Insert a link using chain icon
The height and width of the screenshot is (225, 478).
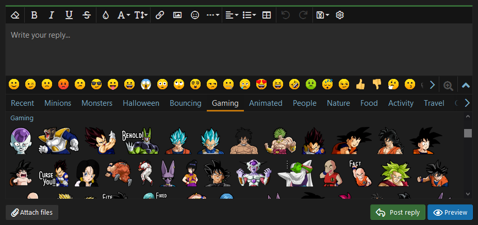(160, 15)
